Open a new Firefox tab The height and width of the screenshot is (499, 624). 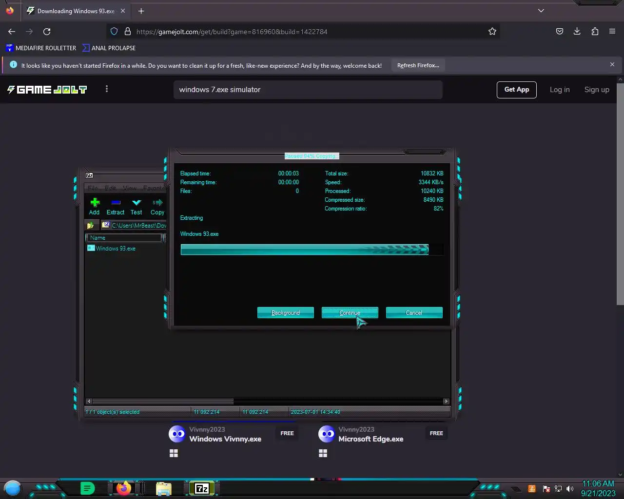click(x=141, y=11)
